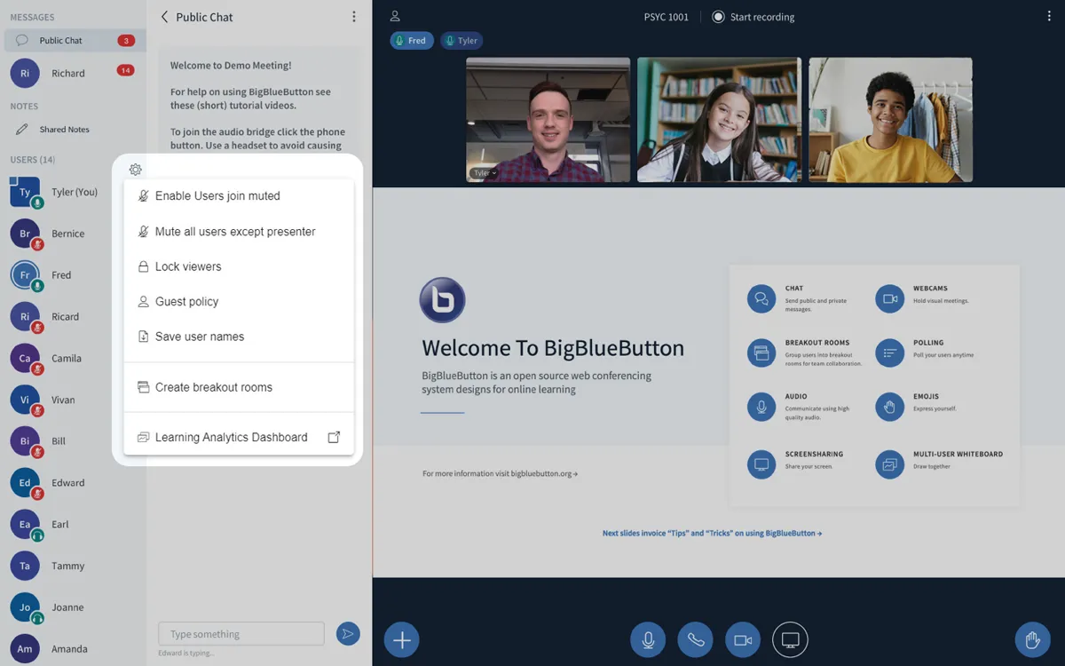1065x666 pixels.
Task: Choose Save user names
Action: 239,337
